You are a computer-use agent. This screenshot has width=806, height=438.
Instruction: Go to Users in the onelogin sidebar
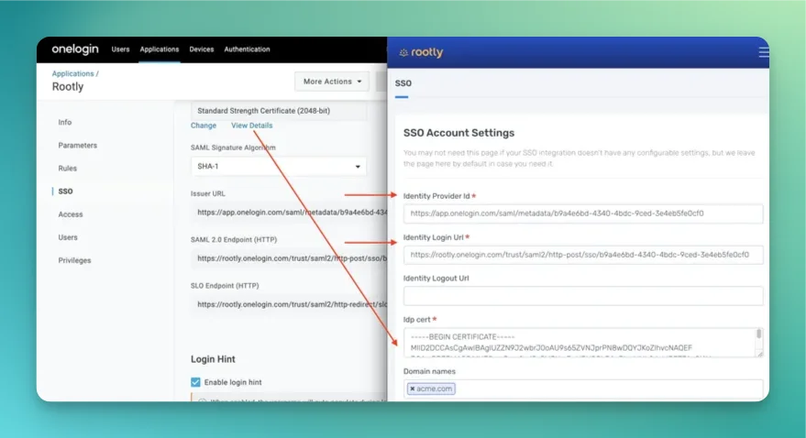68,237
